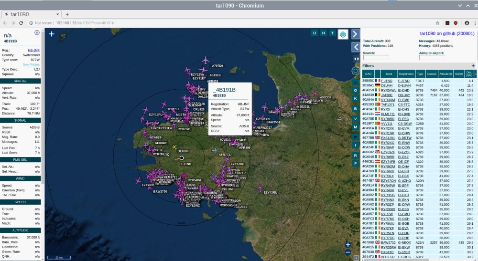Click the right chevron sidebar arrow
The width and height of the screenshot is (478, 261).
(x=355, y=34)
